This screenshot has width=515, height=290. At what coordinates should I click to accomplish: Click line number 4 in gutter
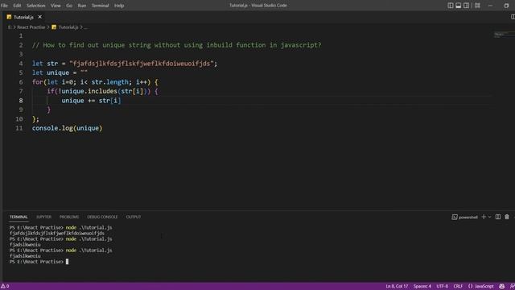[x=21, y=64]
